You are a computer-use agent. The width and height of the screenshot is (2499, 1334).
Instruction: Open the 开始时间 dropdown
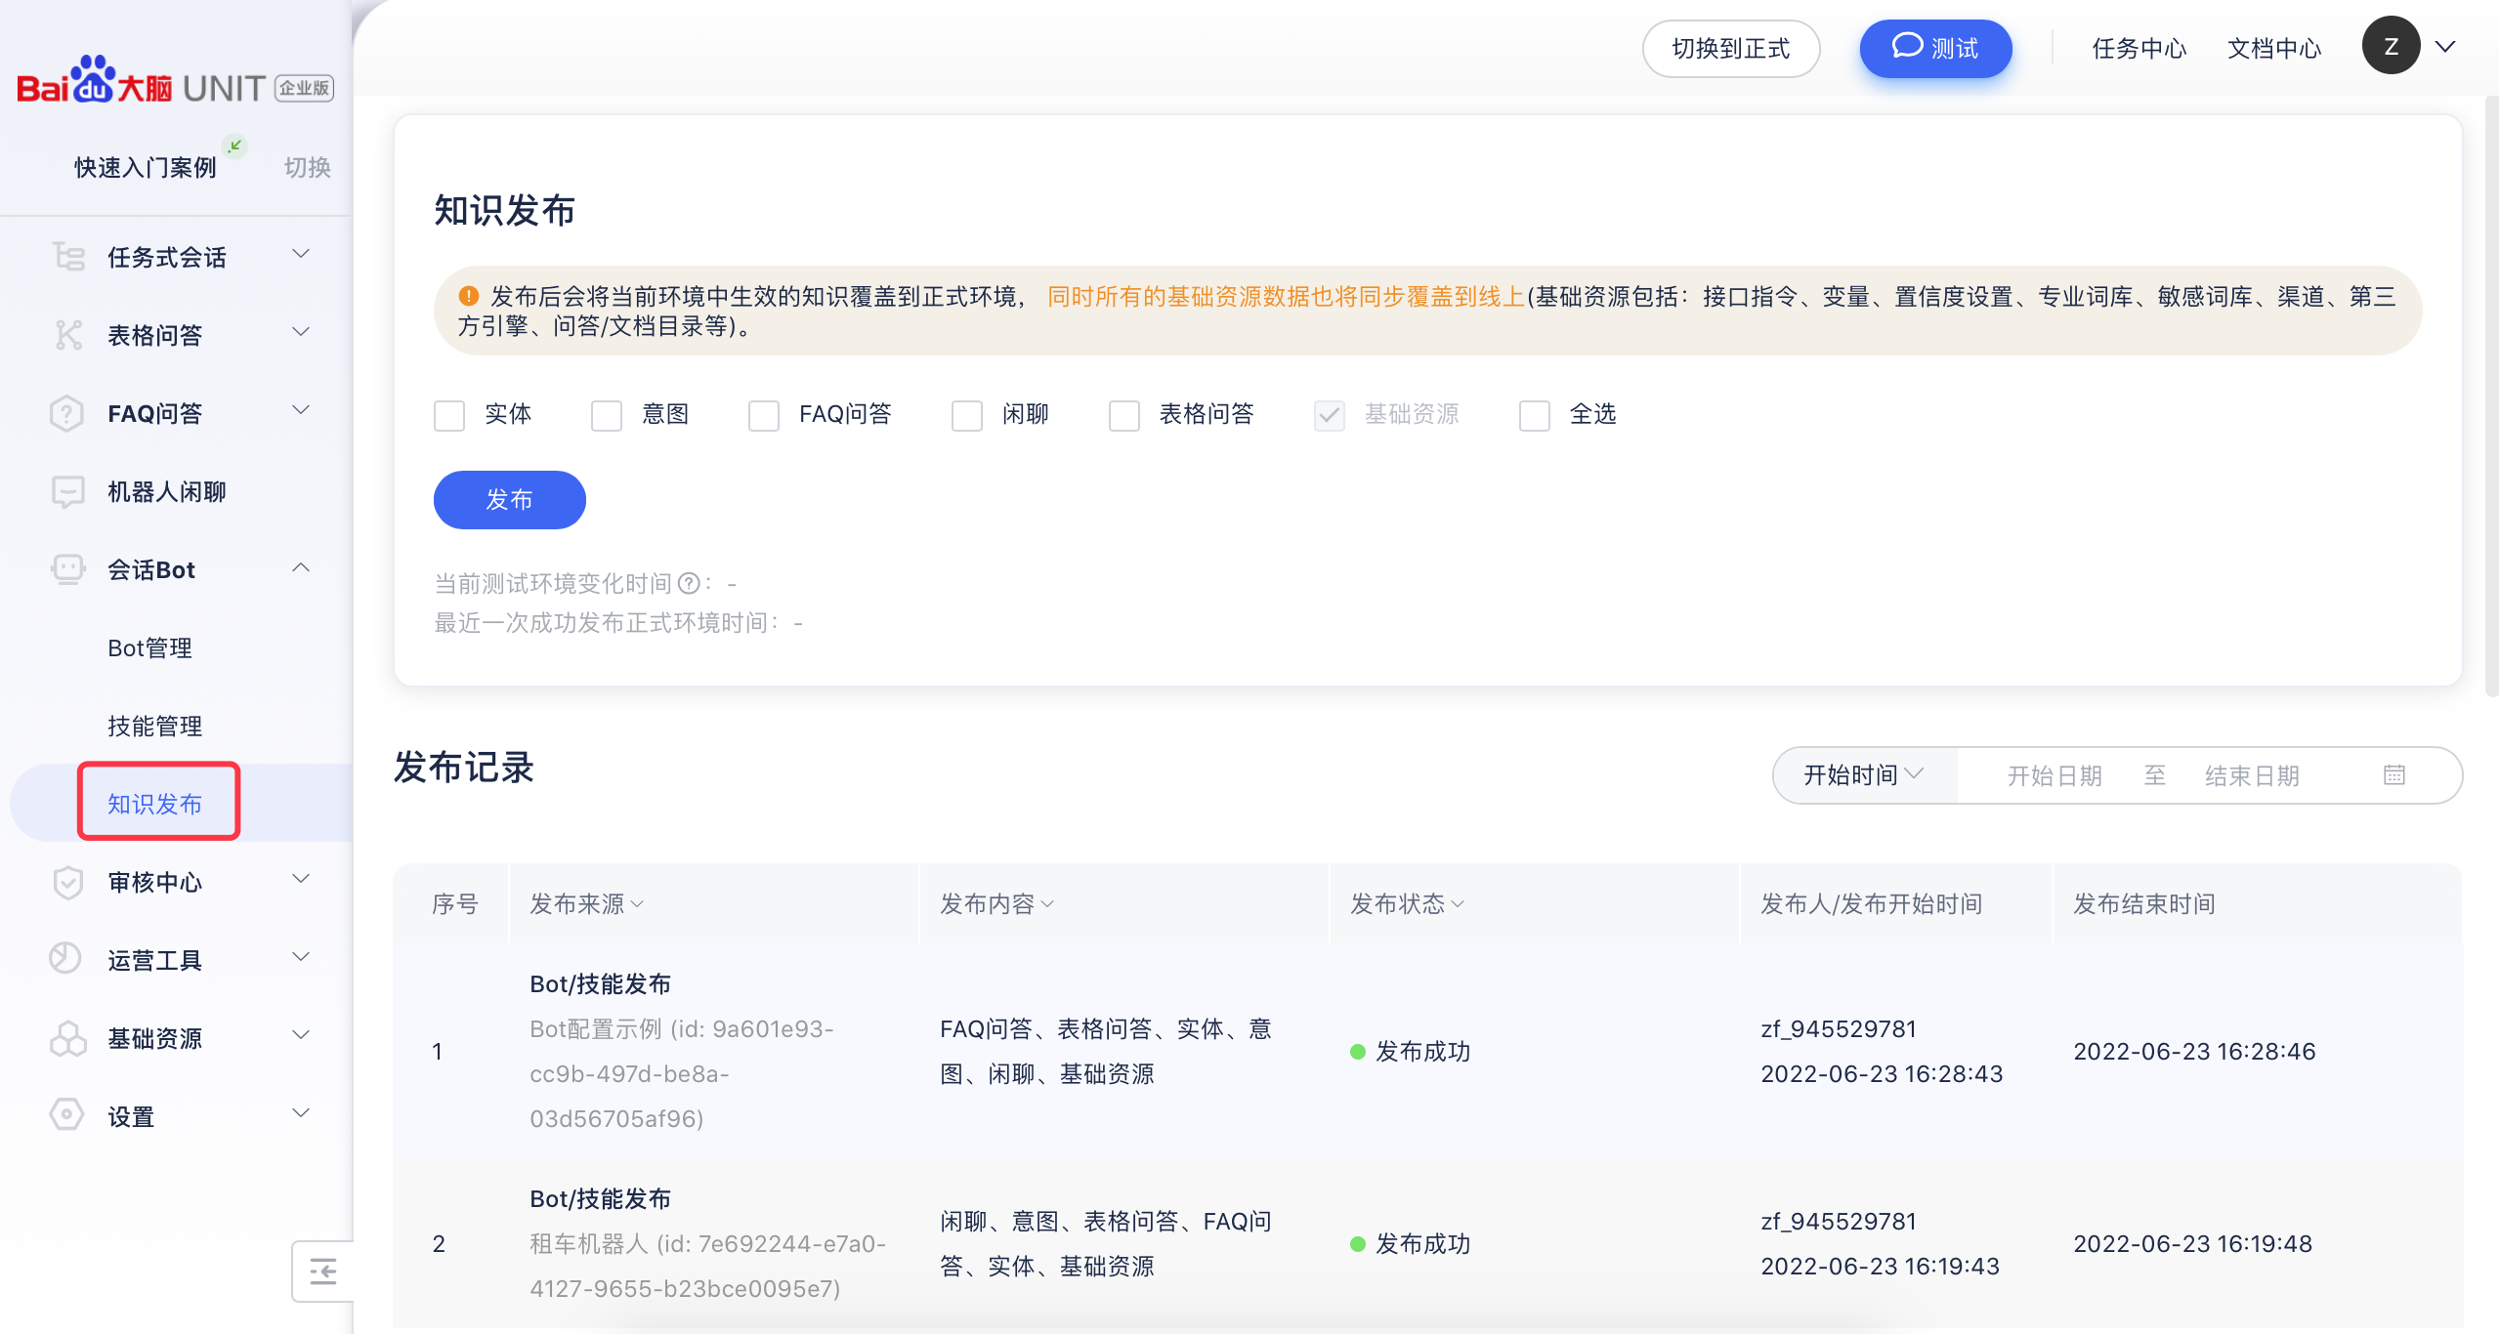1864,775
